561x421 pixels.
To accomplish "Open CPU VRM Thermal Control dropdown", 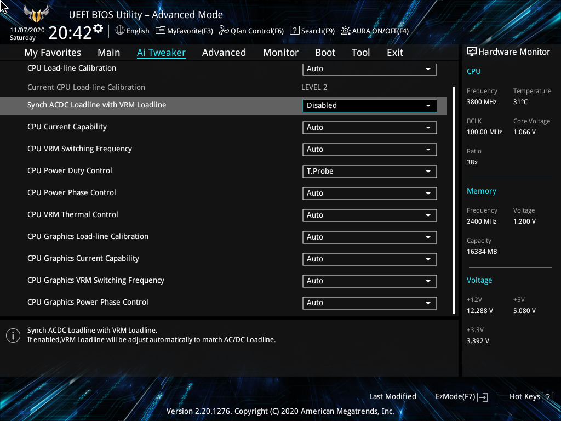I will pos(370,215).
